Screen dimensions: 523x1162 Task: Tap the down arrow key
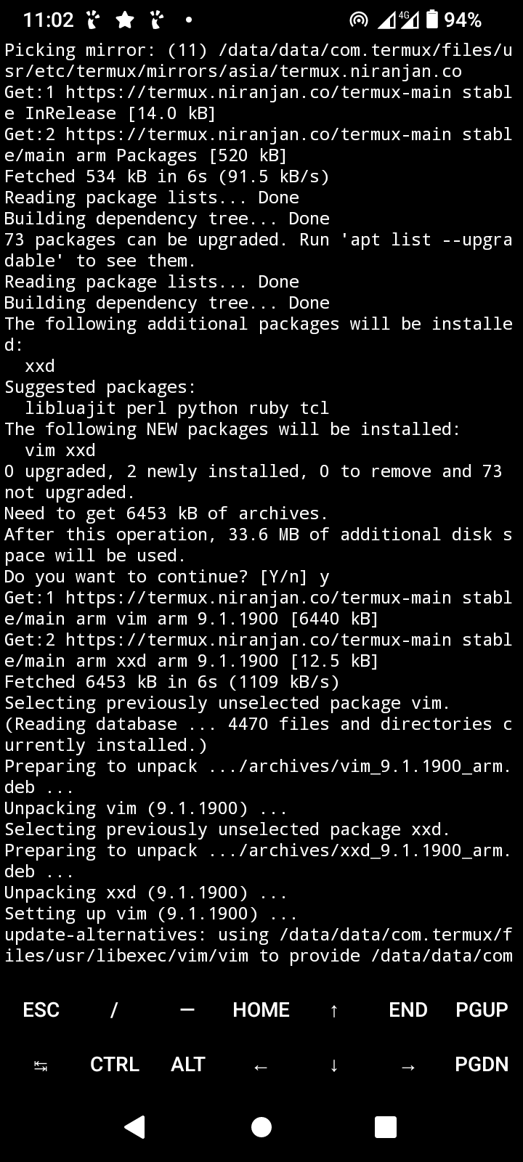(x=334, y=1065)
